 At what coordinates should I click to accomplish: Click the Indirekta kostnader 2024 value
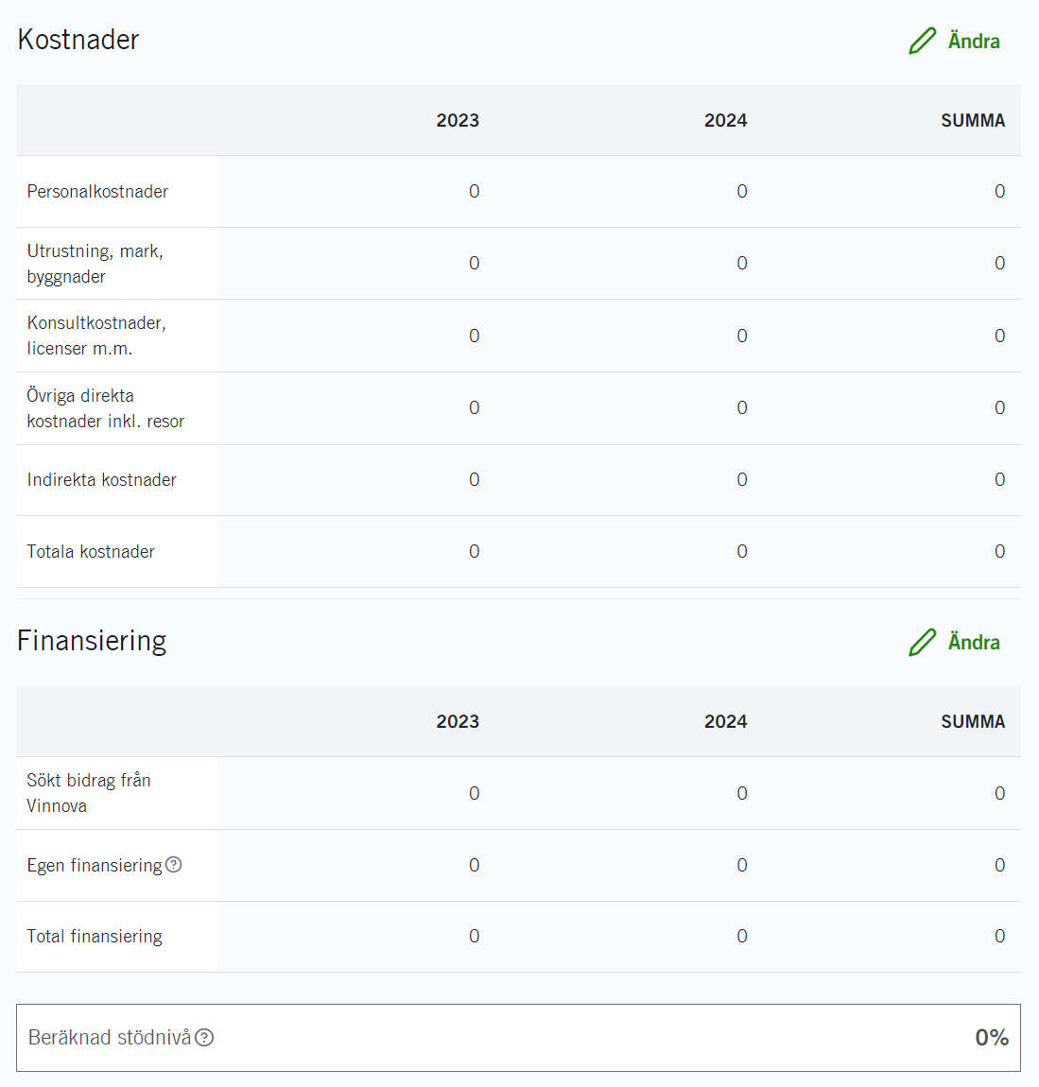742,480
